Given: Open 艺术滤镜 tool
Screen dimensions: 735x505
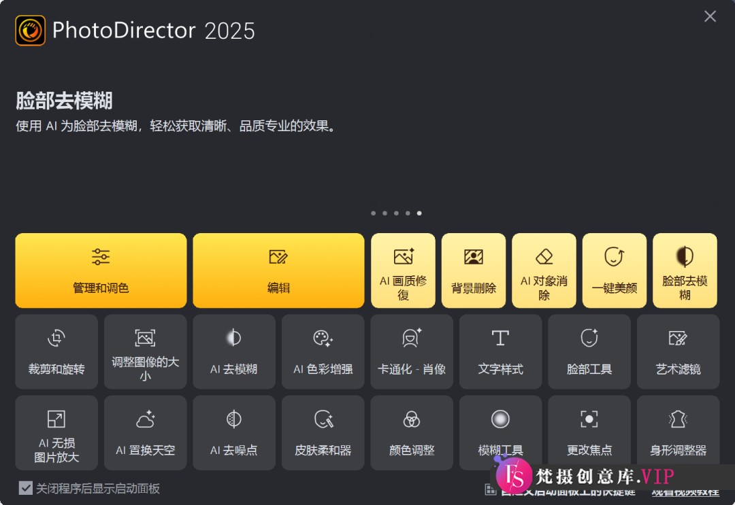Looking at the screenshot, I should coord(679,351).
